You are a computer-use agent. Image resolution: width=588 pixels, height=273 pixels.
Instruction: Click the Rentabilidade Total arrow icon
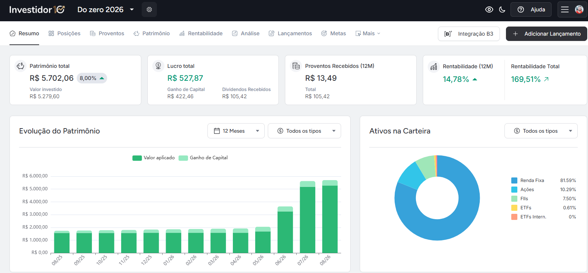[546, 79]
